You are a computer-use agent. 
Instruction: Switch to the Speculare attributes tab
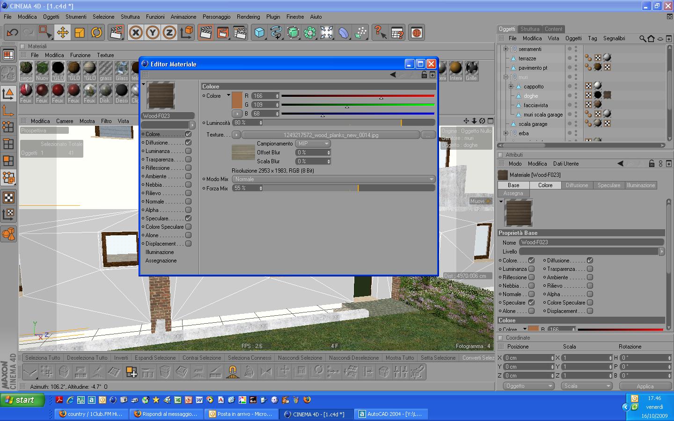(608, 185)
